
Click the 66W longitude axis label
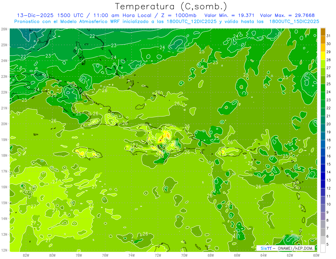point(237,255)
